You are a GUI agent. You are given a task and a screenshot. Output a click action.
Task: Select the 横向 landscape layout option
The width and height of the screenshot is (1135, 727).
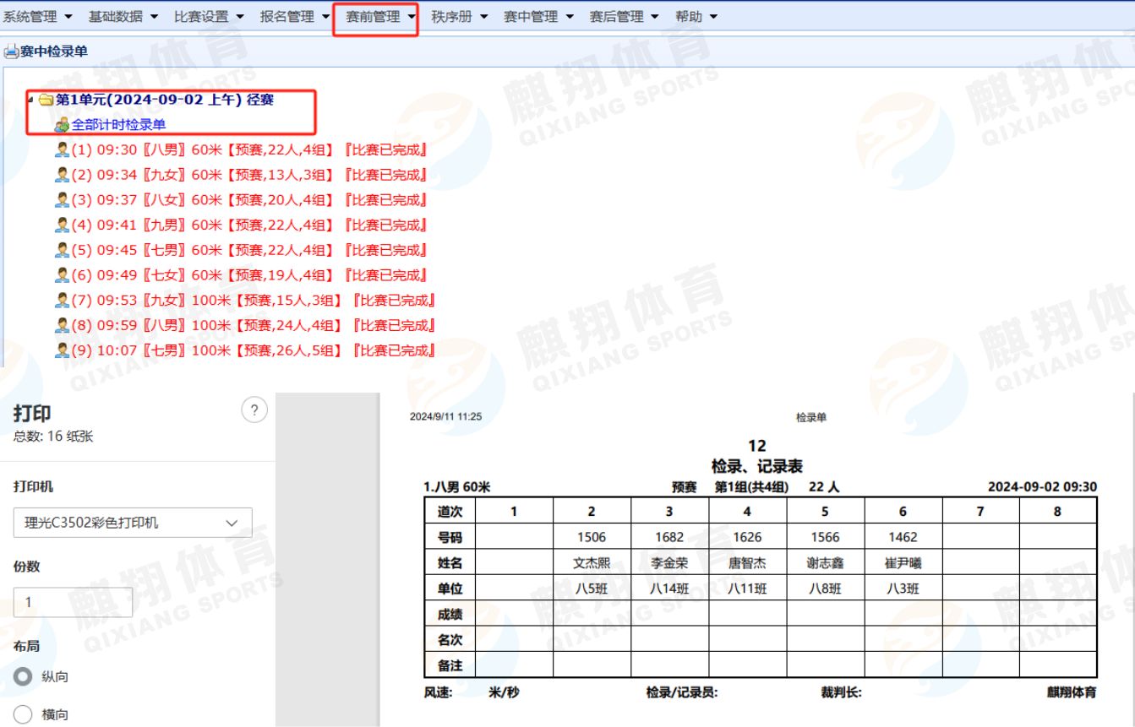point(24,714)
